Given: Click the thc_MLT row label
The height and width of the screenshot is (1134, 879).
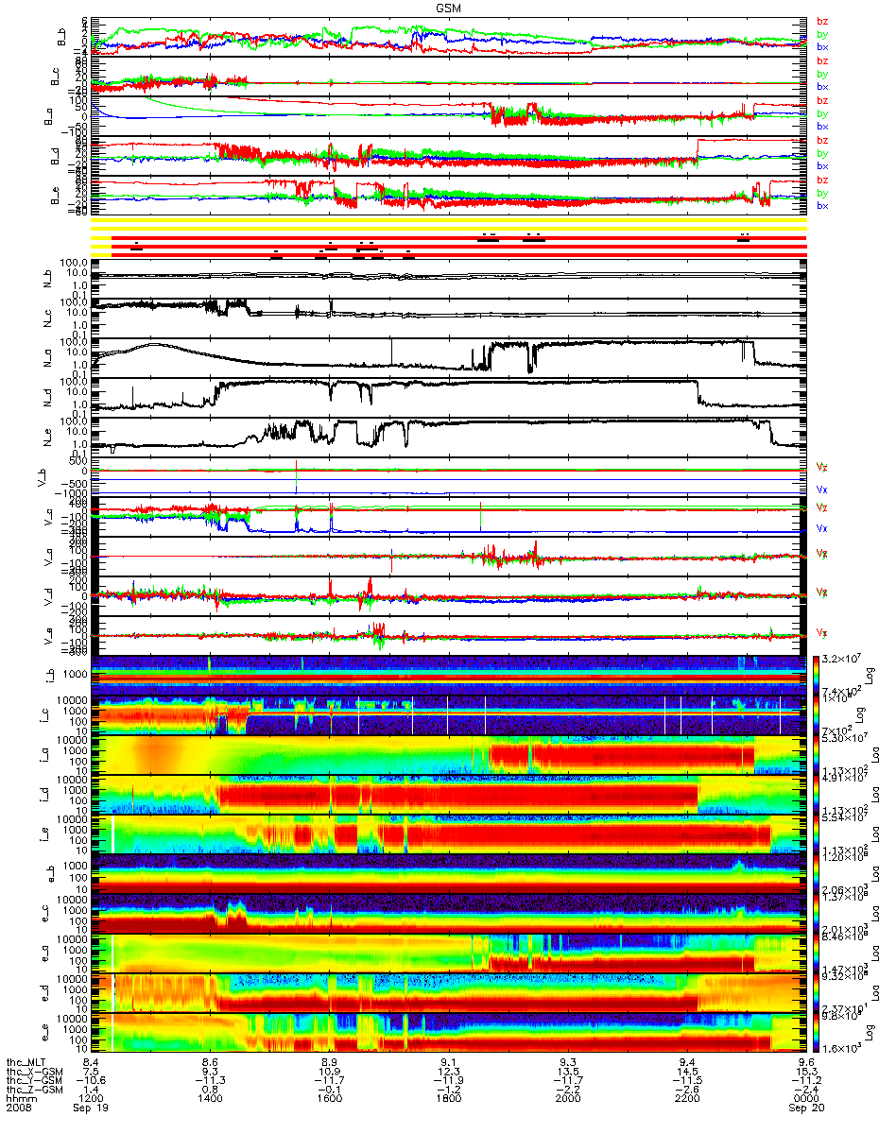Looking at the screenshot, I should tap(26, 1062).
